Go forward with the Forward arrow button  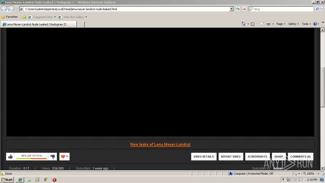click(x=11, y=9)
